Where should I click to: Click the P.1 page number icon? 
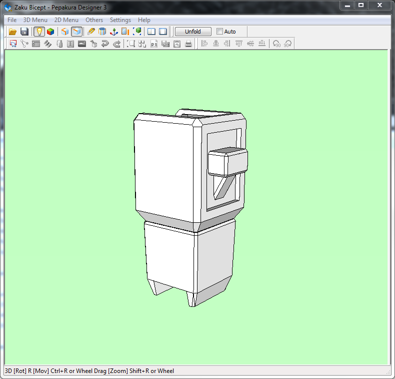point(154,44)
